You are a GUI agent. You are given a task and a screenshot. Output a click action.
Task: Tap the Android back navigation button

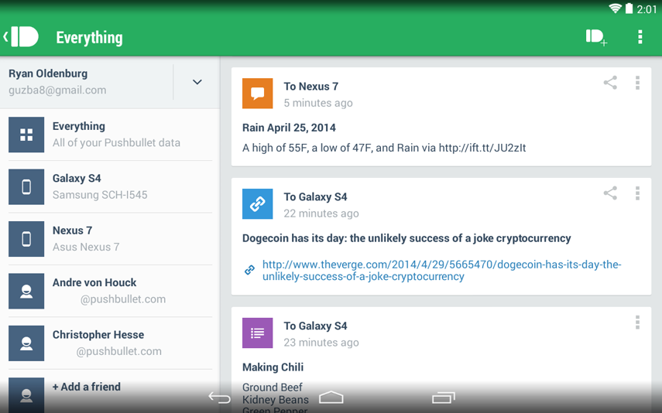pos(220,398)
